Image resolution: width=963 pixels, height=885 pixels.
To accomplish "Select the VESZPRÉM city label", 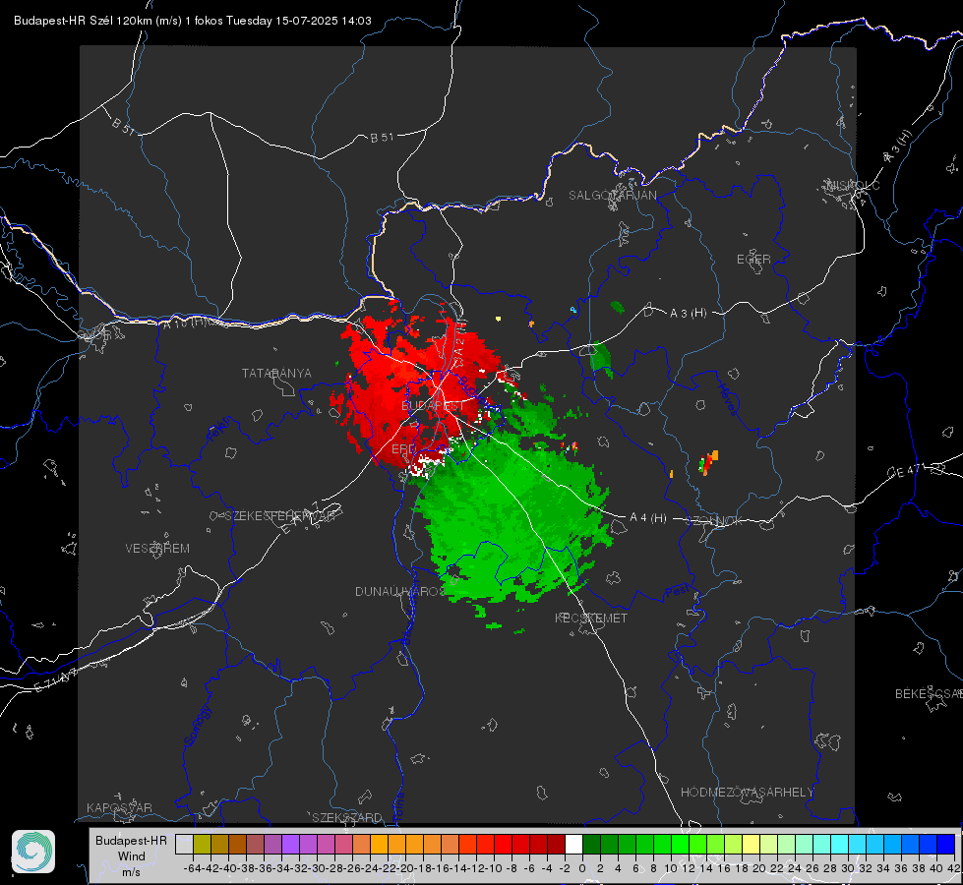I will 157,548.
